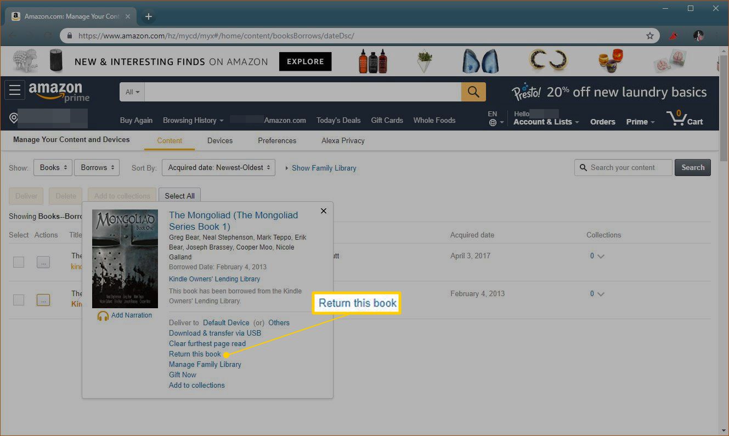Image resolution: width=729 pixels, height=436 pixels.
Task: Open Gift Cards nav link
Action: 387,121
